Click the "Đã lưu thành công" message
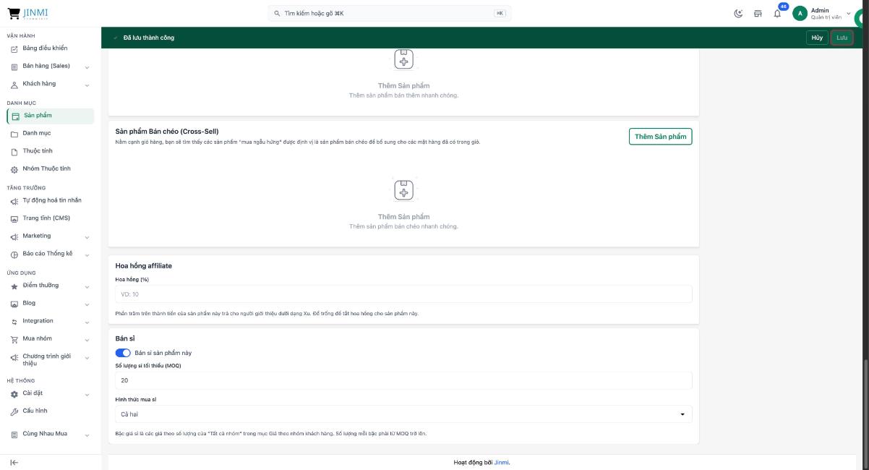Screen dimensions: 869x470 click(149, 38)
